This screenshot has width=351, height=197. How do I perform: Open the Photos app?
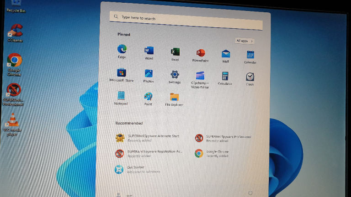(x=149, y=74)
